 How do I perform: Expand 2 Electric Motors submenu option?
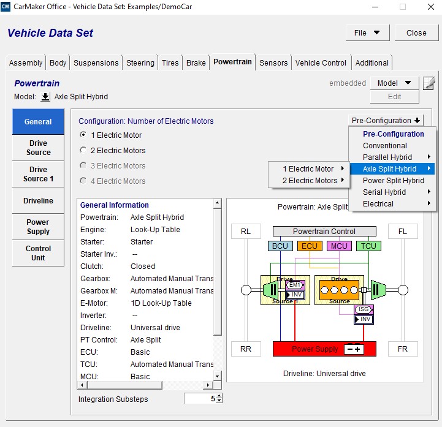309,180
